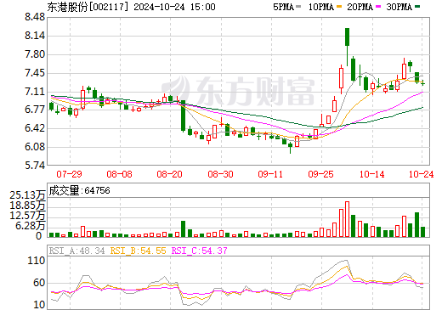Click the RSI_C:54.37 indicator label
This screenshot has width=442, height=310.
(200, 251)
